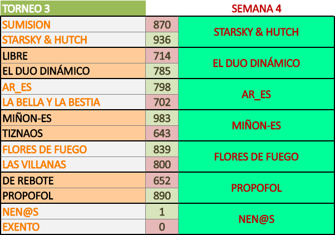This screenshot has width=335, height=235.
Task: Select the SEMANA 4 header cell
Action: pyautogui.click(x=256, y=9)
